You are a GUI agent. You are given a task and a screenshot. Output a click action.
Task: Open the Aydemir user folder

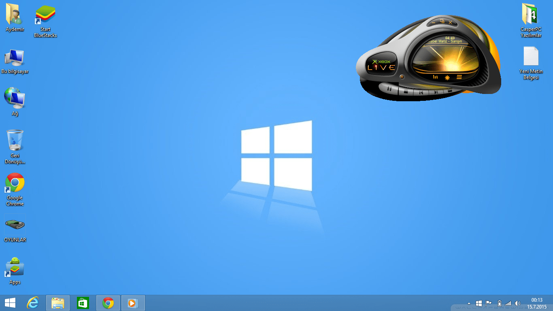click(x=15, y=18)
